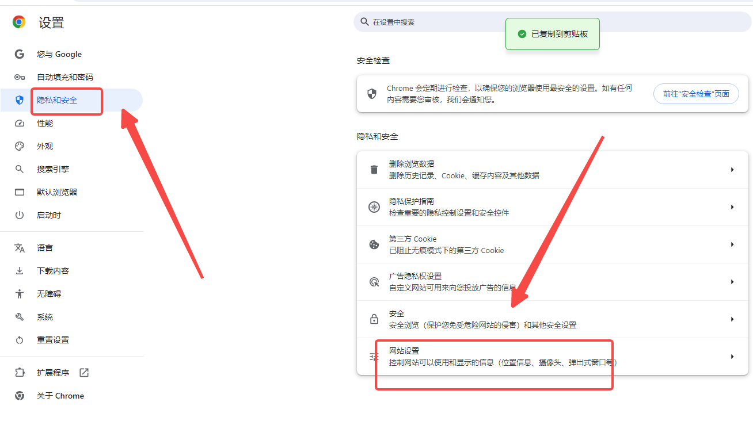
Task: Click 前往"安全检查"页面 button
Action: click(696, 94)
